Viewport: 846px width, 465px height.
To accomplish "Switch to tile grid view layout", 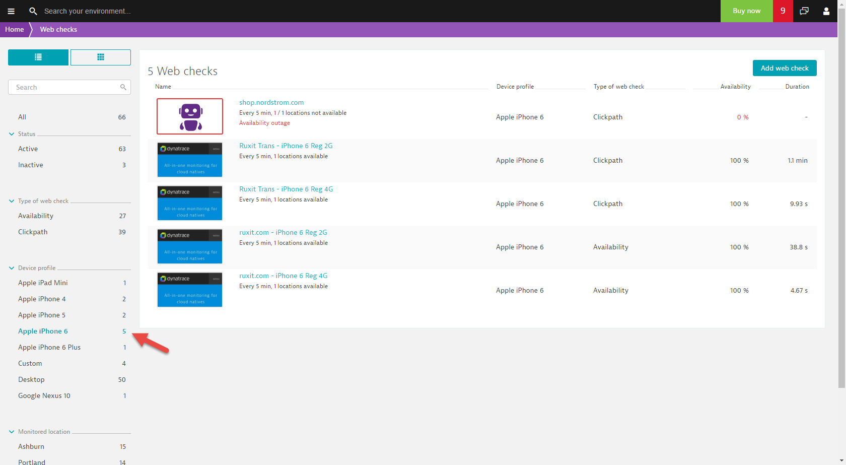I will 101,57.
